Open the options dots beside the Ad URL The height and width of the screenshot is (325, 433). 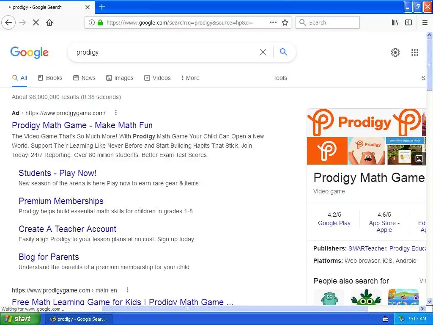(x=116, y=113)
